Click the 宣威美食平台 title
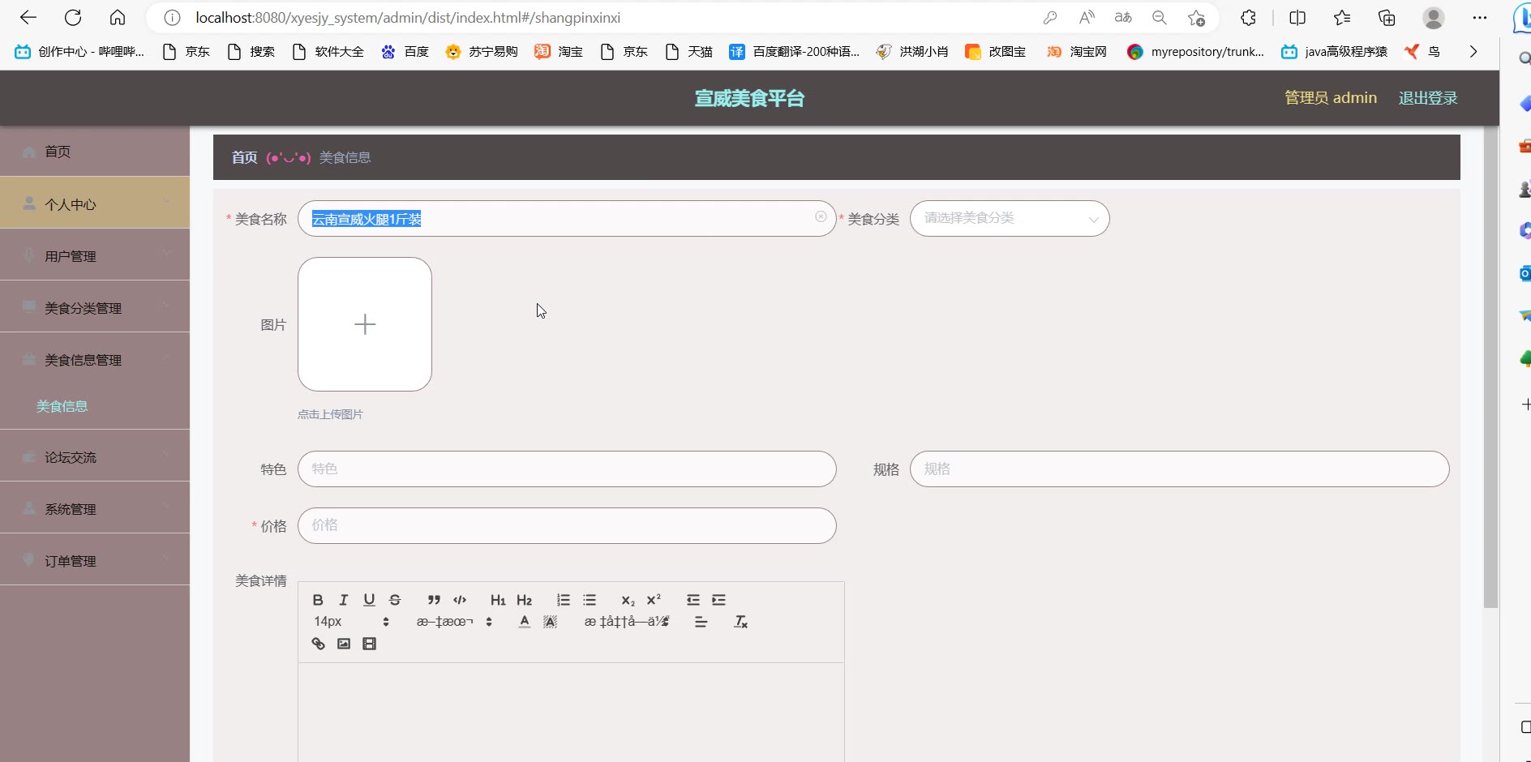This screenshot has height=762, width=1531. point(749,98)
